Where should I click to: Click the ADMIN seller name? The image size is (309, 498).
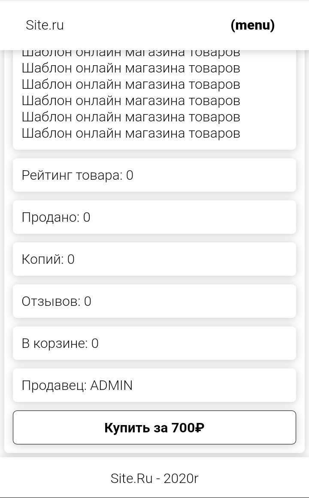[x=111, y=385]
